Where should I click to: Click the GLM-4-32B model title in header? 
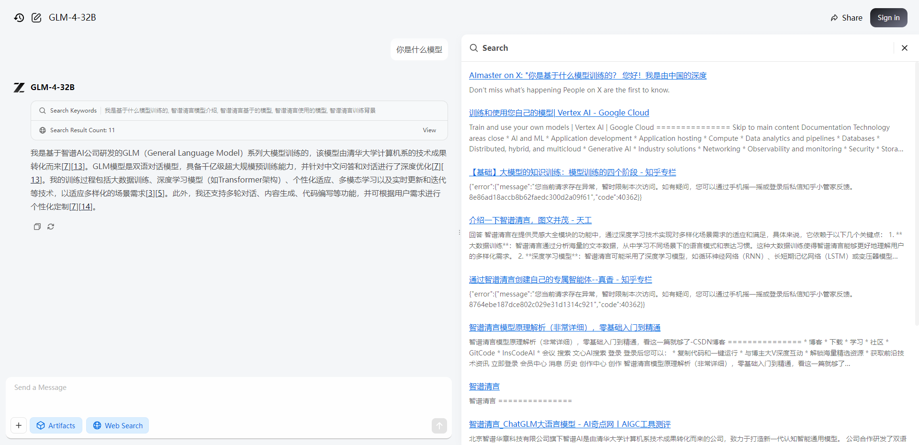click(72, 18)
